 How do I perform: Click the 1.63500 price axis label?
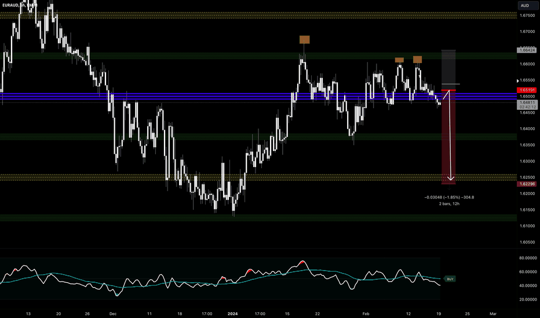tap(527, 145)
